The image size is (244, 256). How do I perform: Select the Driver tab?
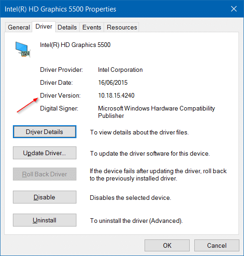pyautogui.click(x=44, y=26)
